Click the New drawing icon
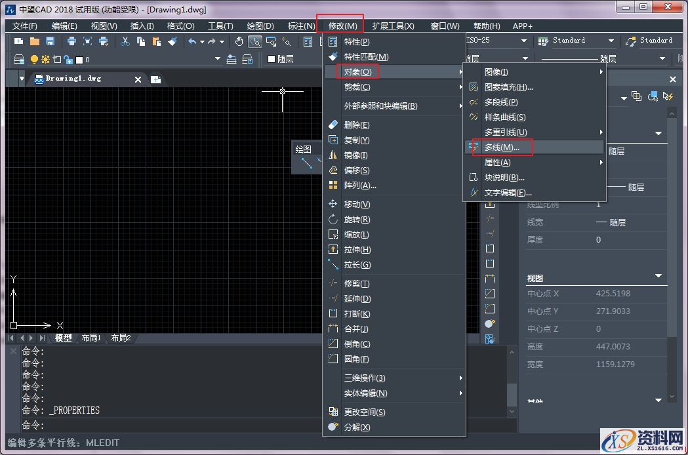The image size is (688, 455). (x=18, y=41)
